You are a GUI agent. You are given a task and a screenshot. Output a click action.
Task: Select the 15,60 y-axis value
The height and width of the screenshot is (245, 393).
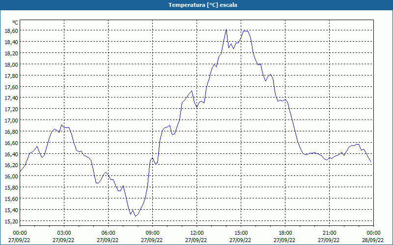11,199
